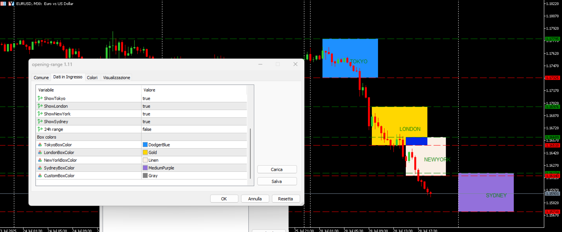The image size is (562, 232).
Task: Click the 24h range boolean variable icon
Action: tap(40, 129)
